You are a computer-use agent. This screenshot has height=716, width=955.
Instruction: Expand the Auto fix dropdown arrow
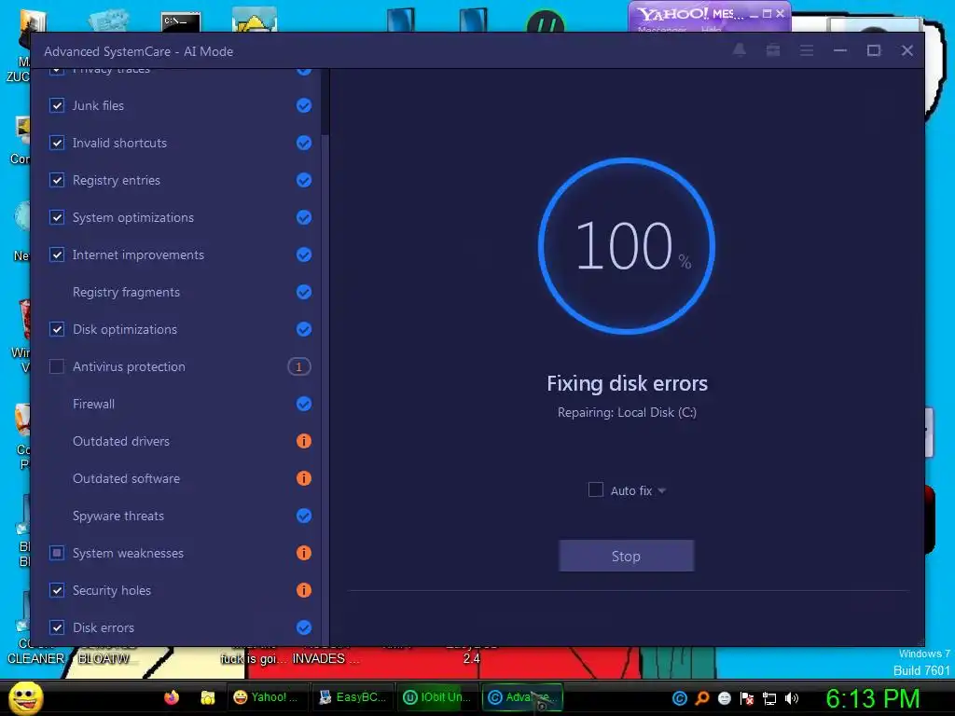pyautogui.click(x=661, y=490)
